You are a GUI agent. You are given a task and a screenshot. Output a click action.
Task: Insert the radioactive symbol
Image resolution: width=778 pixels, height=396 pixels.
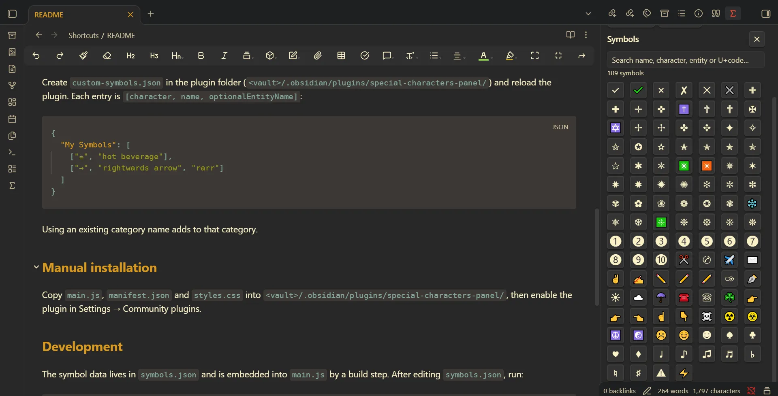730,317
